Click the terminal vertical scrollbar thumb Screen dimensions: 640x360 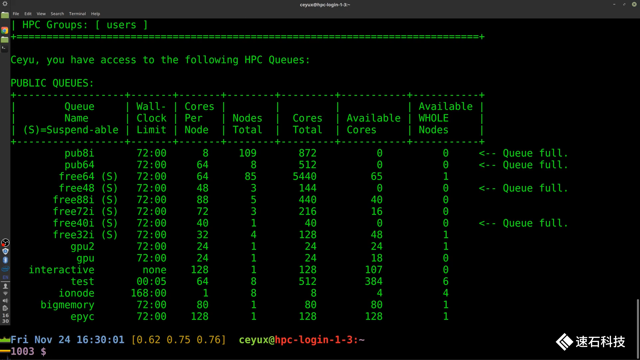pyautogui.click(x=638, y=329)
